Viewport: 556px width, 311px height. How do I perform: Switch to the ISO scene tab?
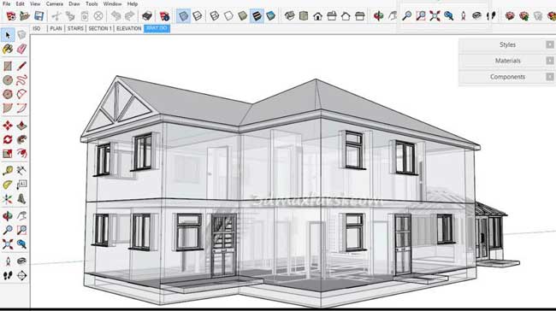coord(37,28)
